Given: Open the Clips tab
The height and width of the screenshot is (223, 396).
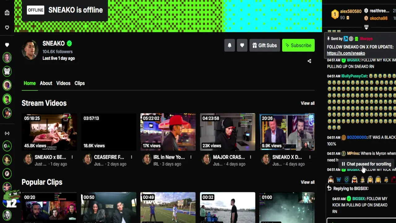Looking at the screenshot, I should [x=80, y=83].
